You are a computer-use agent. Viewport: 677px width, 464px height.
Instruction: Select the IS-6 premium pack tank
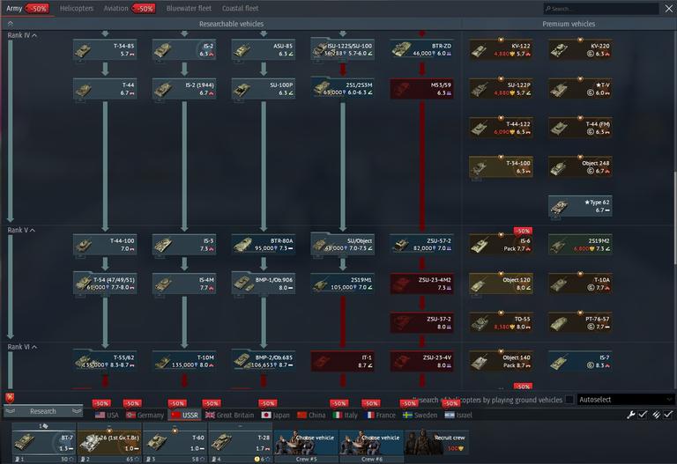pos(501,245)
